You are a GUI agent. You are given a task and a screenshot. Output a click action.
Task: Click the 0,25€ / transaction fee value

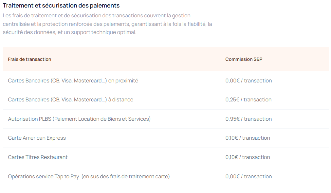click(248, 99)
